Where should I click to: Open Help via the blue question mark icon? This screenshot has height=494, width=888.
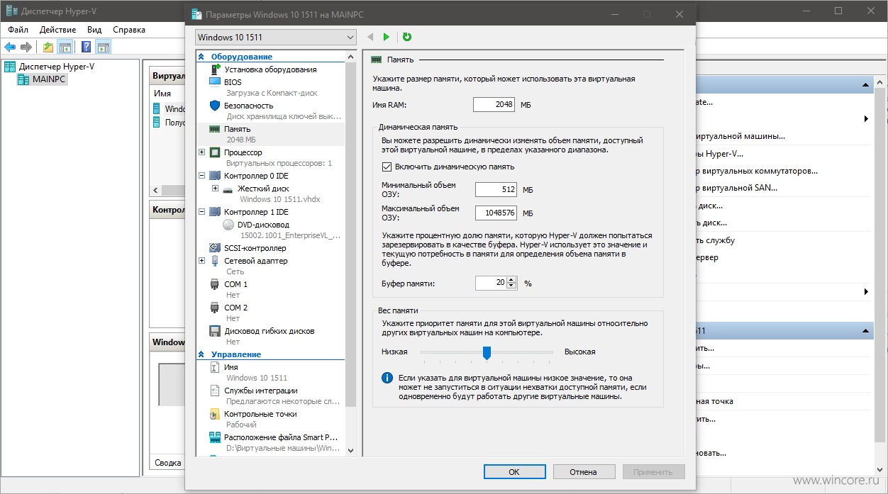(x=86, y=47)
